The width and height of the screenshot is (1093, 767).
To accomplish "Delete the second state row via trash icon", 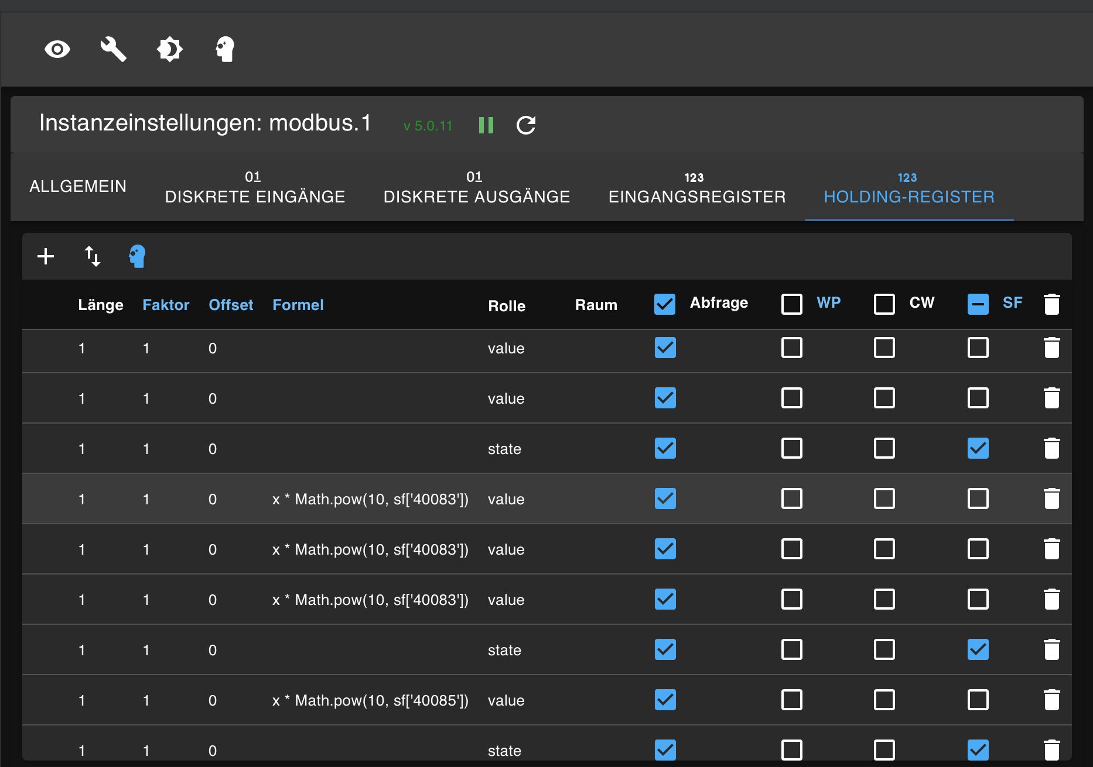I will pos(1052,650).
